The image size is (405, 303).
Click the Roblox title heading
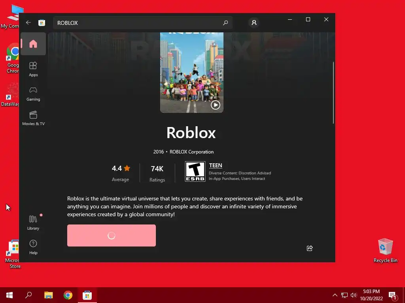(x=191, y=133)
